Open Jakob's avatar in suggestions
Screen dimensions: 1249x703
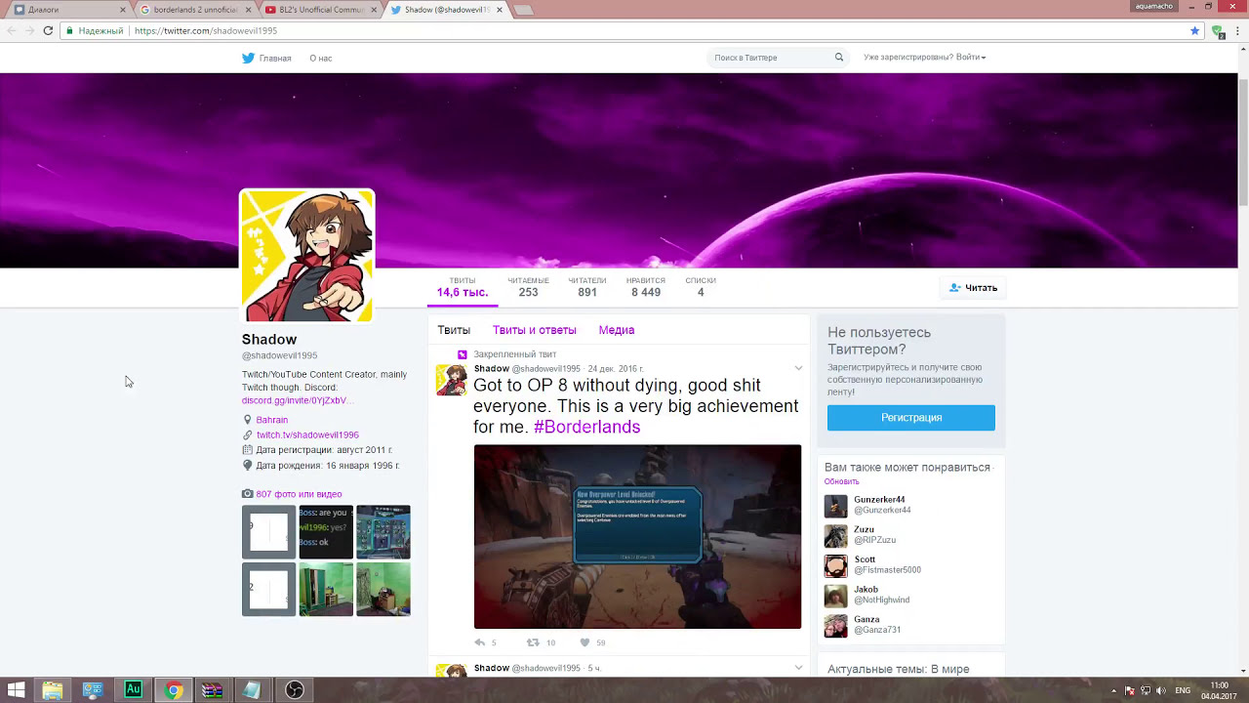(x=836, y=596)
